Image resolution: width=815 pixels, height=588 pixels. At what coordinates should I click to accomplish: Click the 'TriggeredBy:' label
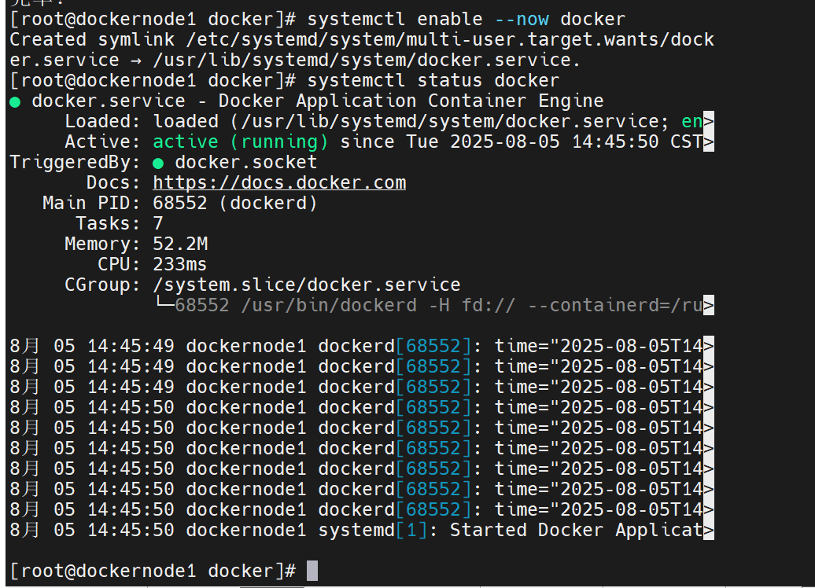point(76,162)
